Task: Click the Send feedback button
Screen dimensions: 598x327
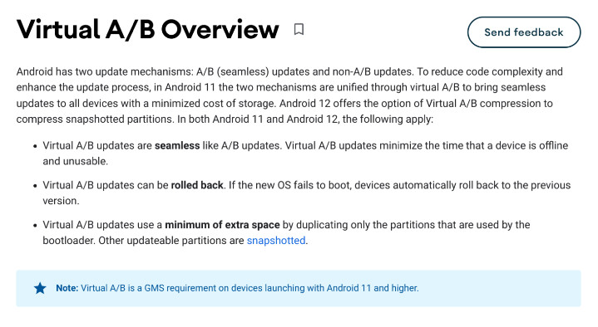Action: (524, 32)
